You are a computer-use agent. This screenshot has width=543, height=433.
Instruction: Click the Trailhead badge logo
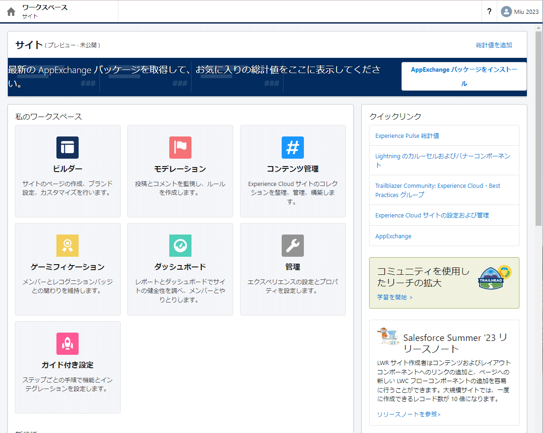[495, 278]
